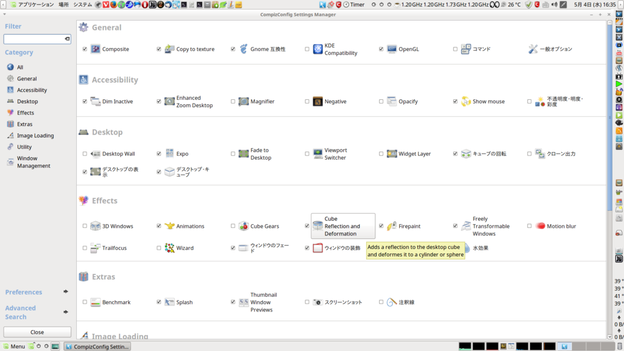The width and height of the screenshot is (624, 351).
Task: Open the Menu button in bottom panel
Action: [x=14, y=347]
